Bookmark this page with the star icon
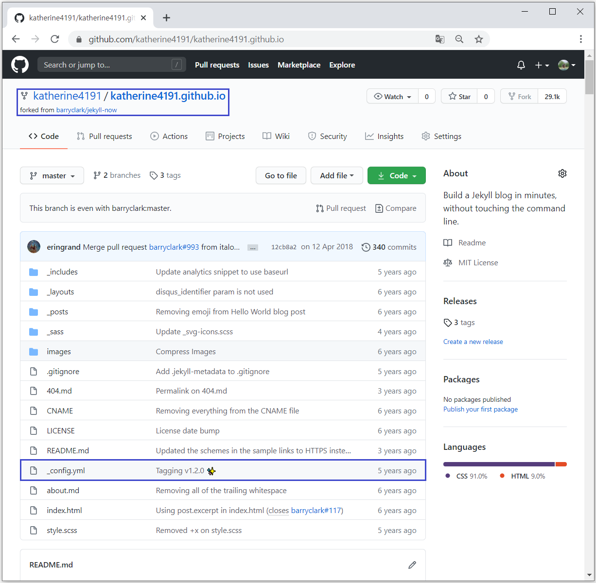The image size is (596, 583). (x=479, y=39)
